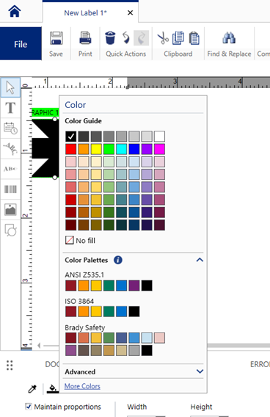Open Find & Replace binoculars
The image size is (270, 417).
coord(229,37)
